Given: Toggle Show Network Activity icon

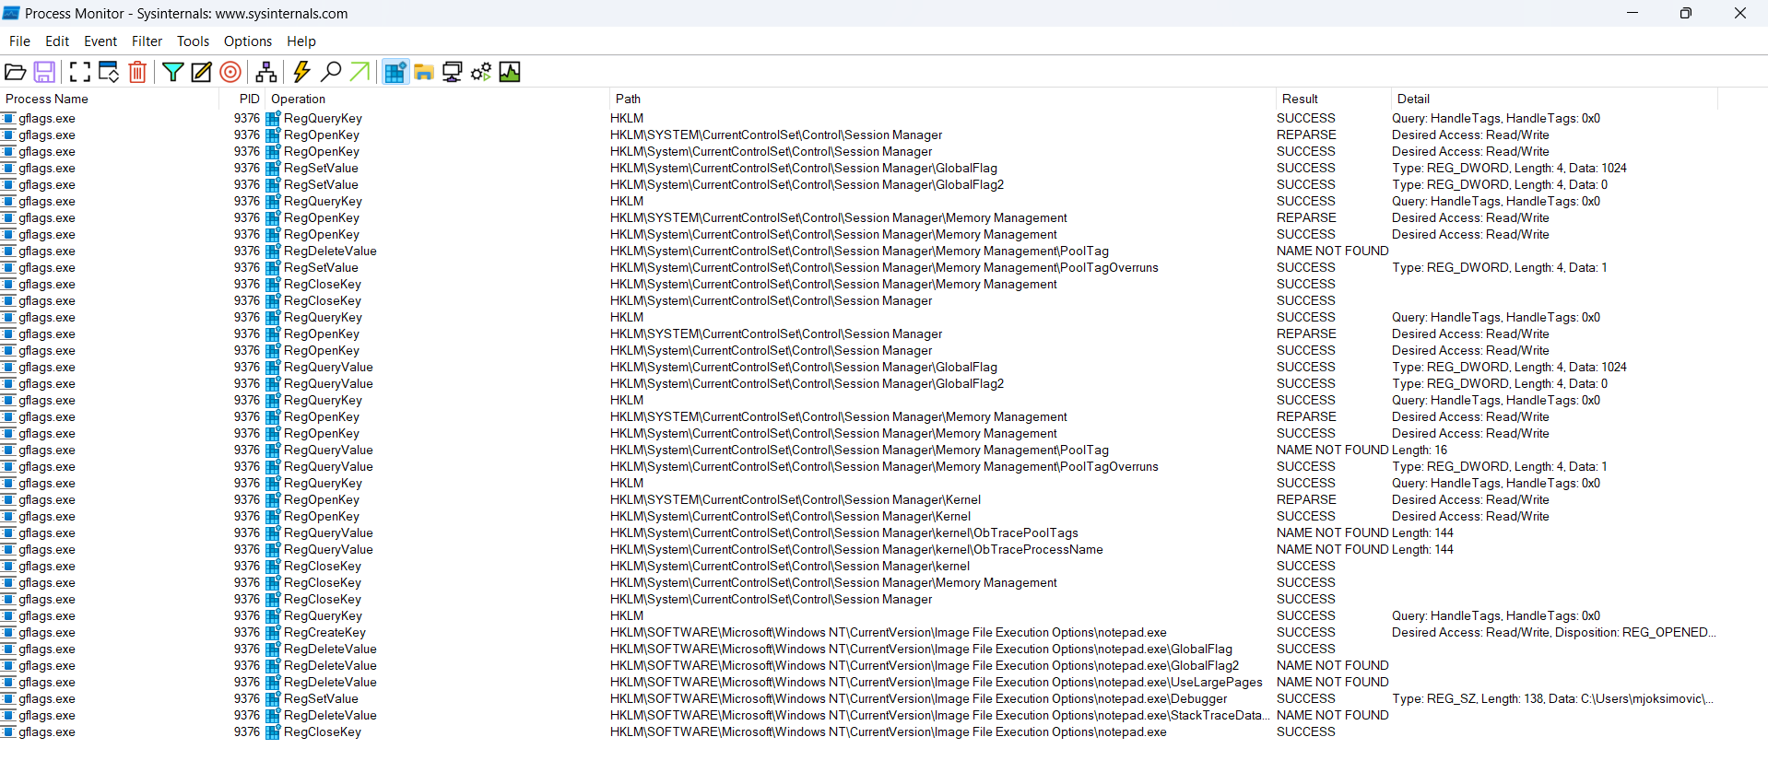Looking at the screenshot, I should pos(453,72).
